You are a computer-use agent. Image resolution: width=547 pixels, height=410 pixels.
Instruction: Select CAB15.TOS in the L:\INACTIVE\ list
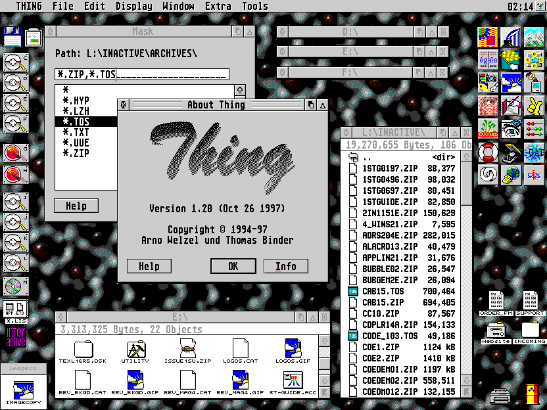[x=402, y=292]
